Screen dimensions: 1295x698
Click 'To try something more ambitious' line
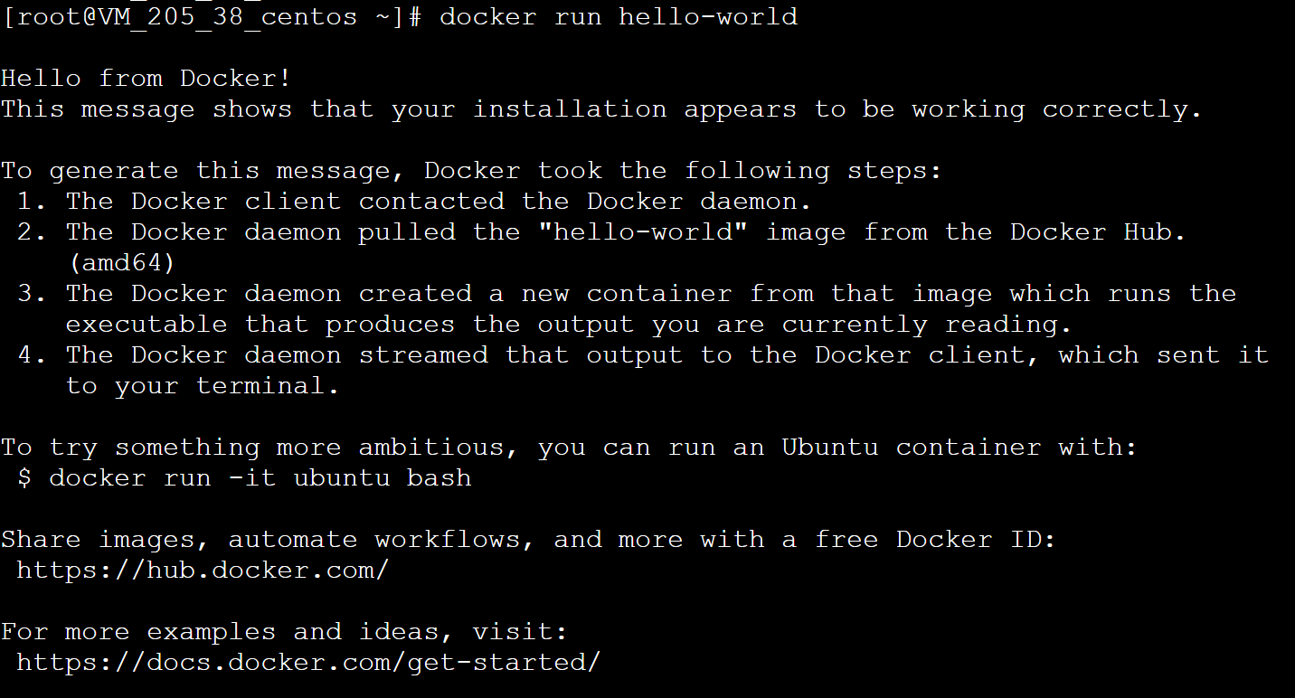569,448
